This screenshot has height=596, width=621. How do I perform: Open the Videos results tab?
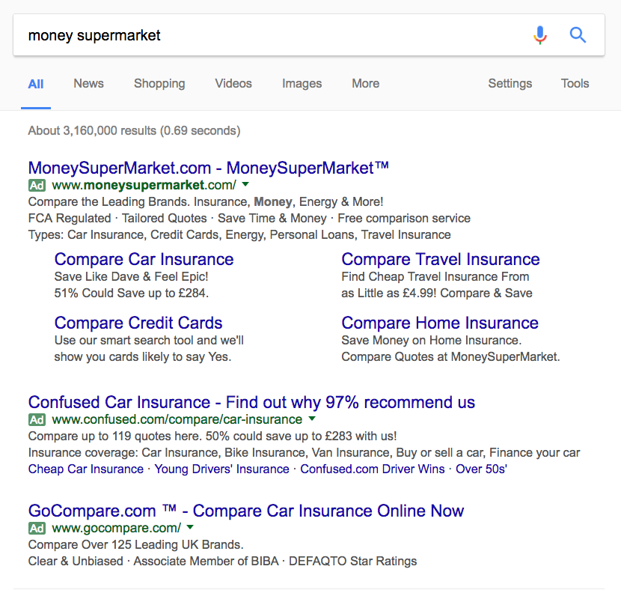tap(233, 84)
